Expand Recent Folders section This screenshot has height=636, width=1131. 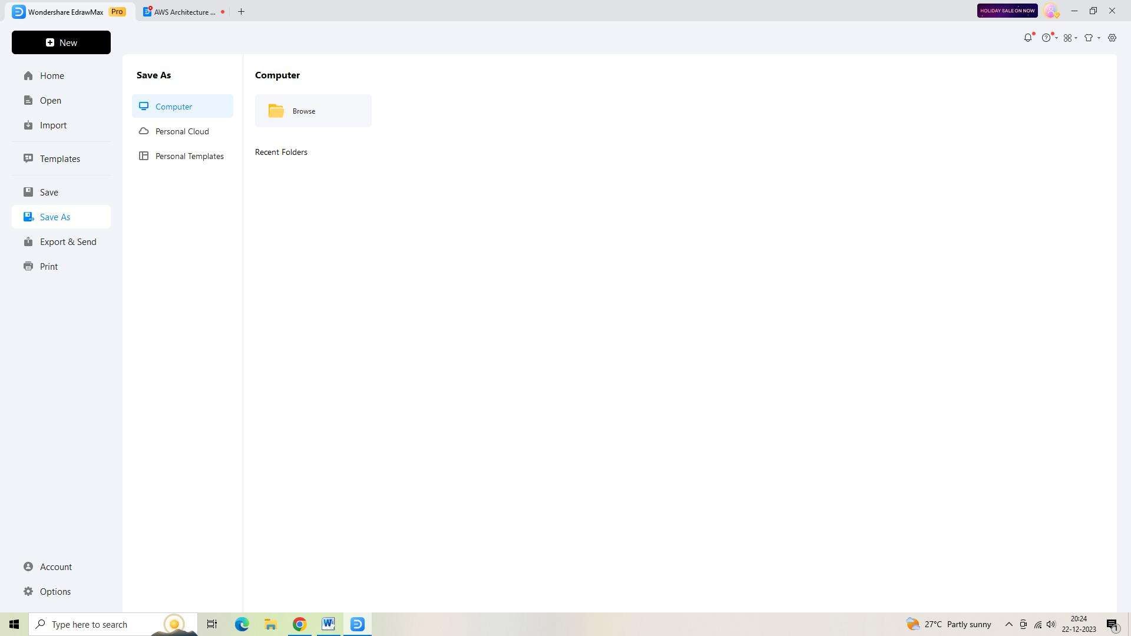[x=282, y=151]
